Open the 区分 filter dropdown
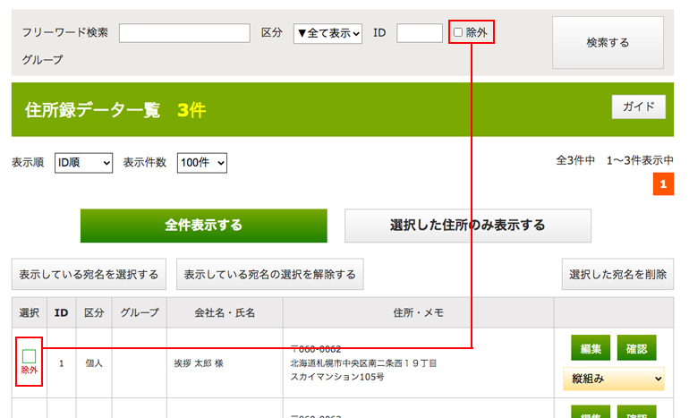This screenshot has width=689, height=418. pos(327,33)
